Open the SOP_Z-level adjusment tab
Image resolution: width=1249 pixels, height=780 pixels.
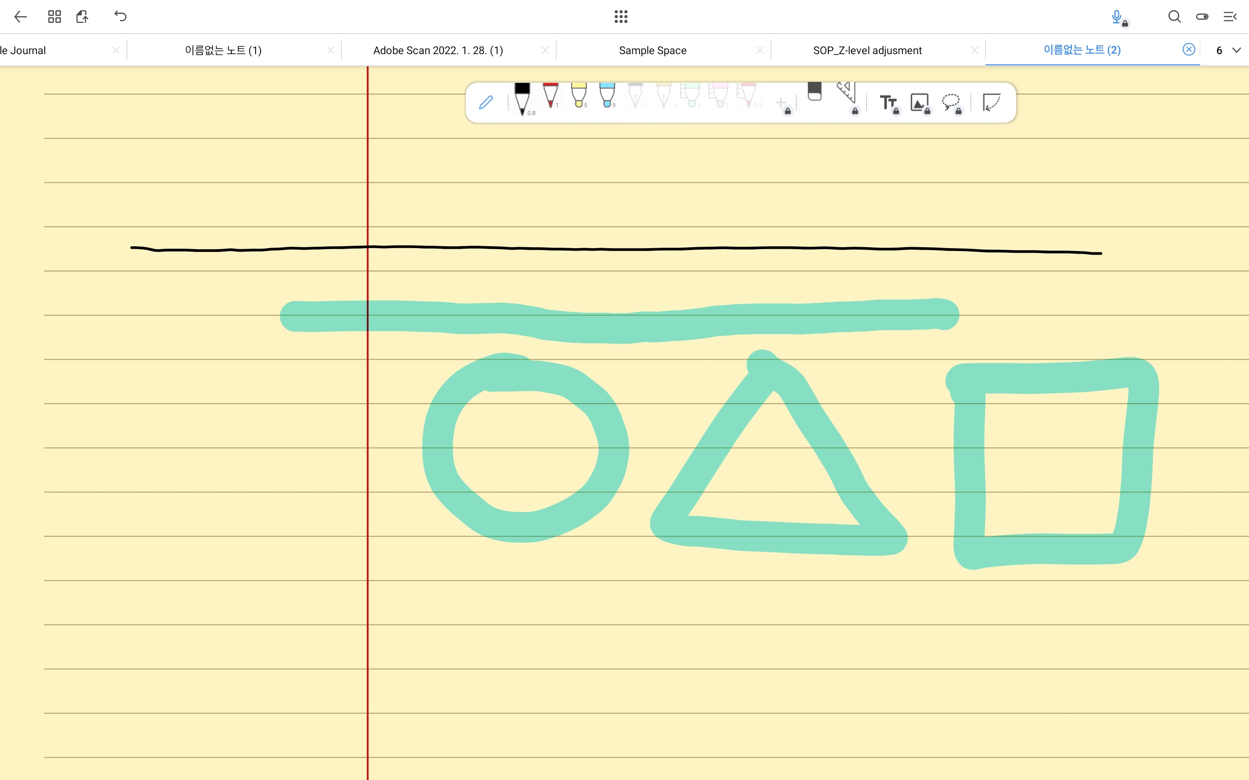coord(867,50)
